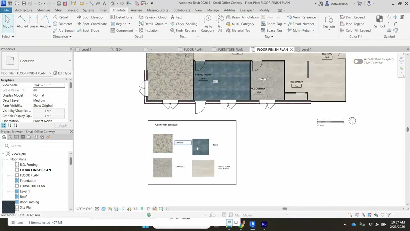Place a Spot Slope annotation
The height and width of the screenshot is (231, 410).
point(88,30)
